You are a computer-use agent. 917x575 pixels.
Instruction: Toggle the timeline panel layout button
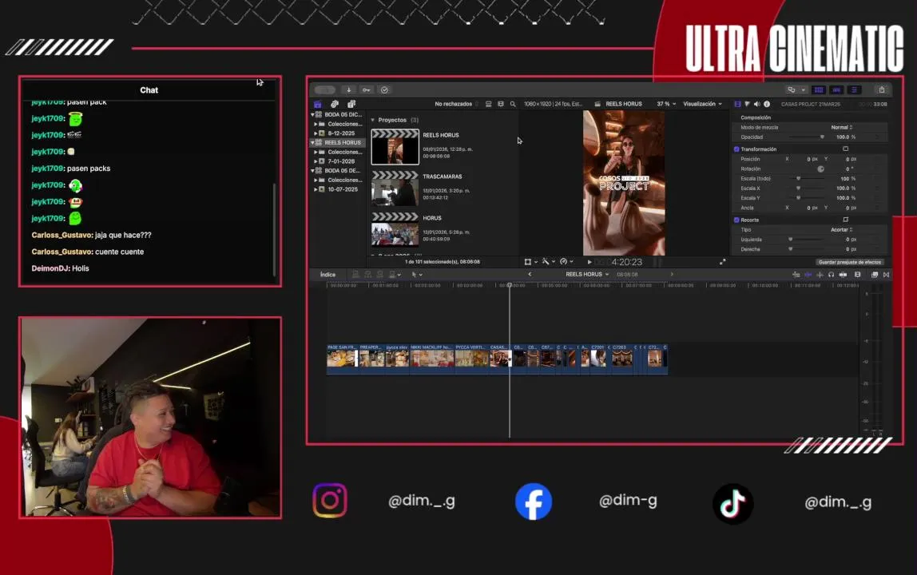(x=837, y=89)
